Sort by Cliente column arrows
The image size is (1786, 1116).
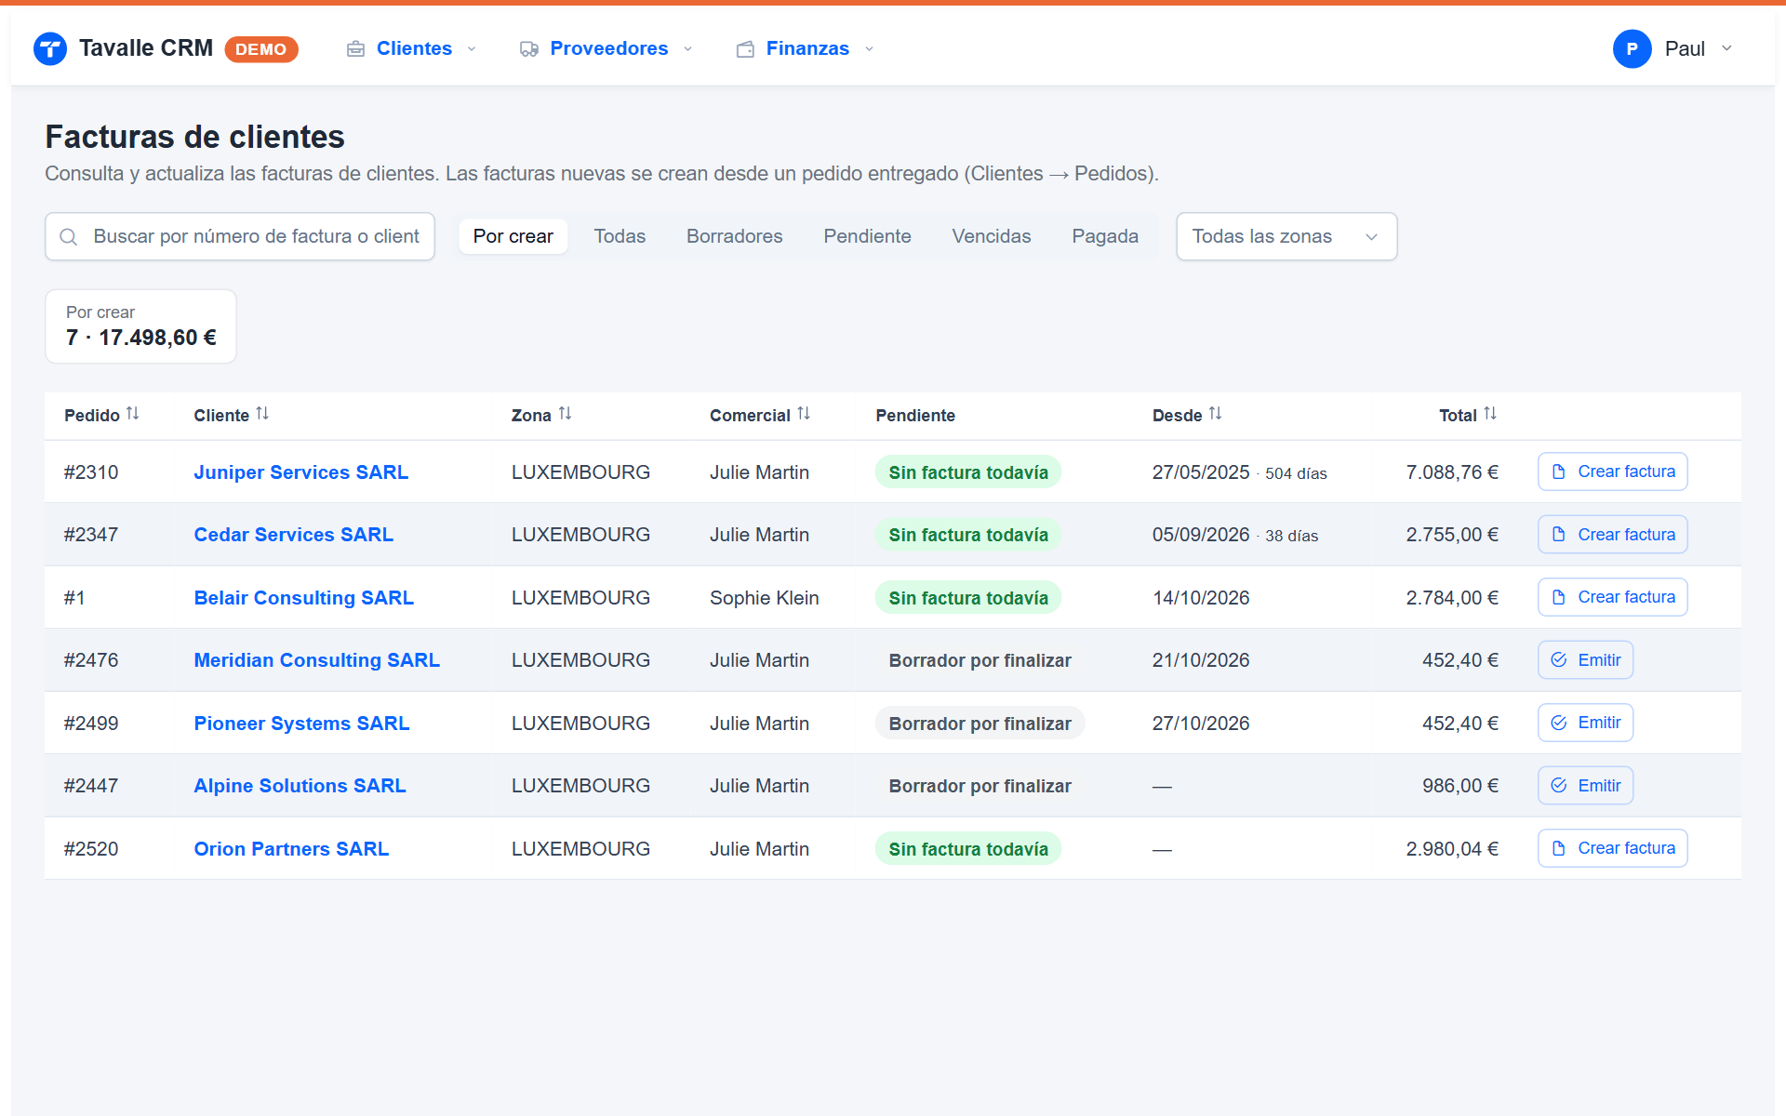pos(262,414)
